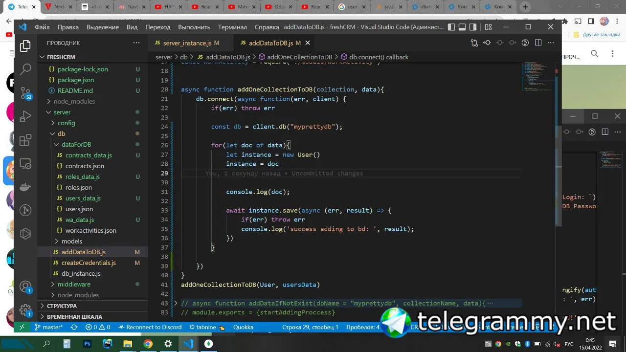626x352 pixels.
Task: Toggle the primary sidebar visibility
Action: click(x=451, y=27)
